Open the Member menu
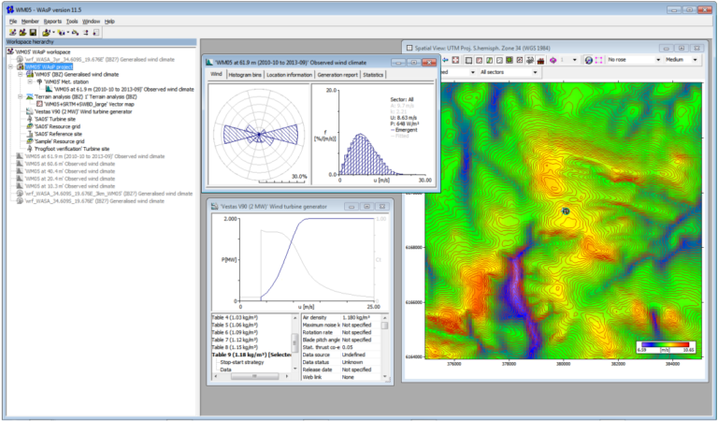The image size is (718, 421). (30, 22)
